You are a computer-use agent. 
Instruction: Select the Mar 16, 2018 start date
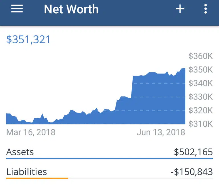31,133
